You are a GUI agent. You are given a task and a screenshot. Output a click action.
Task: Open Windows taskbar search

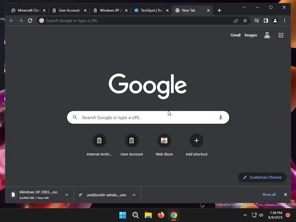pos(136,215)
